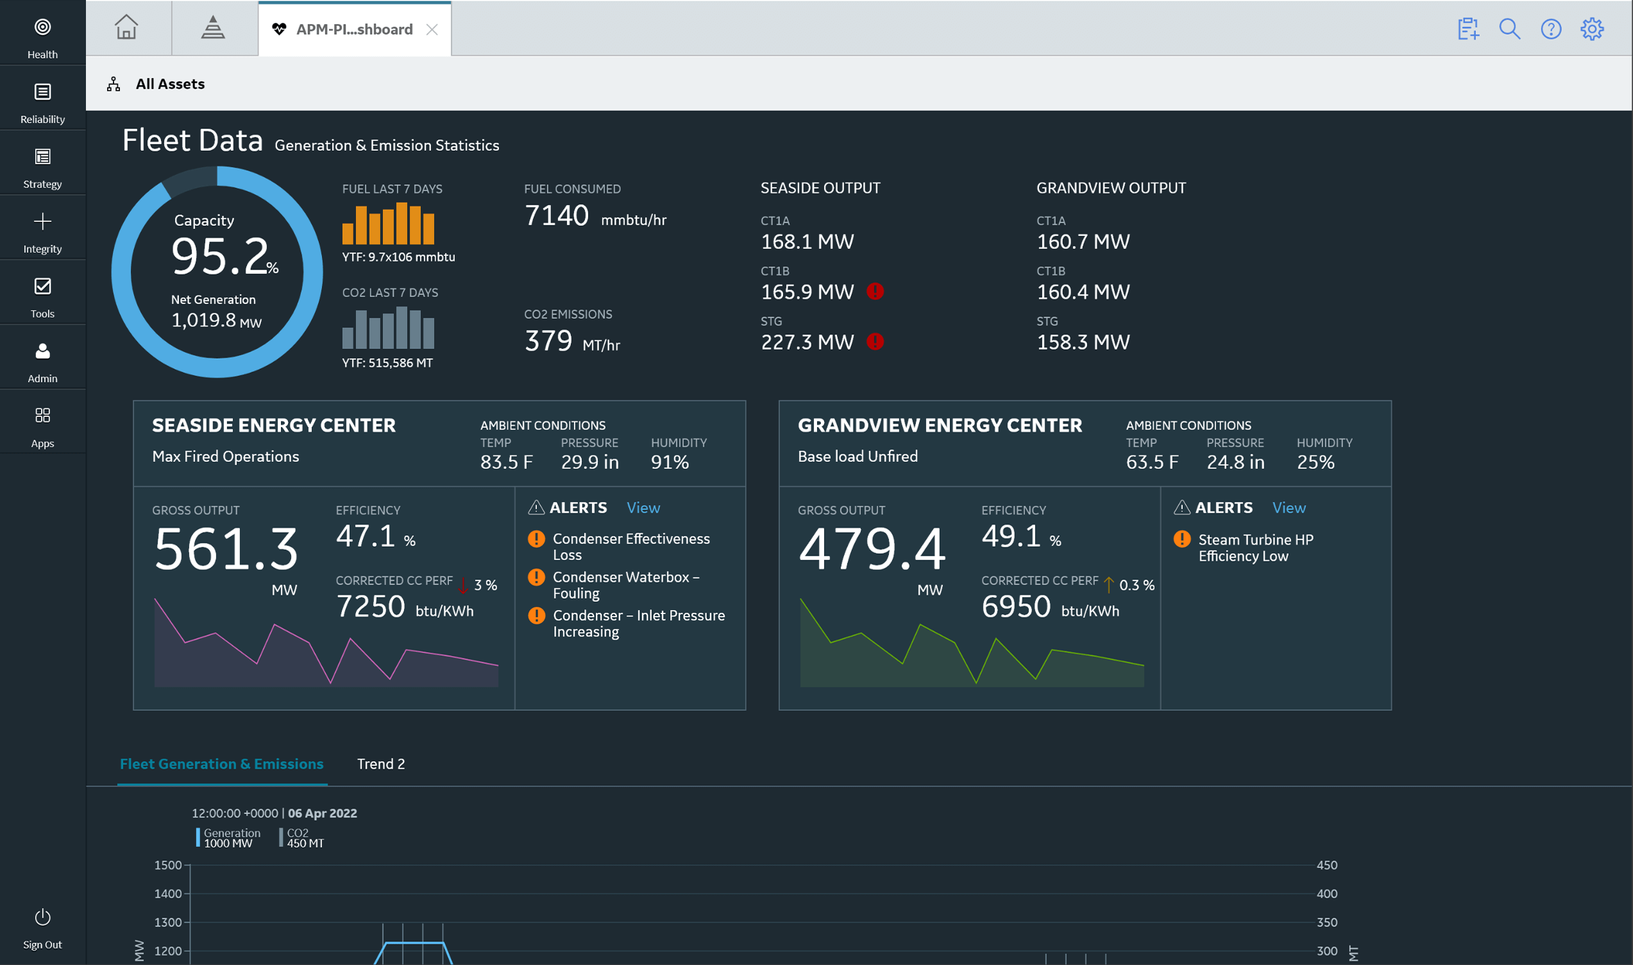Close the APM dashboard tab
Image resolution: width=1633 pixels, height=965 pixels.
432,30
